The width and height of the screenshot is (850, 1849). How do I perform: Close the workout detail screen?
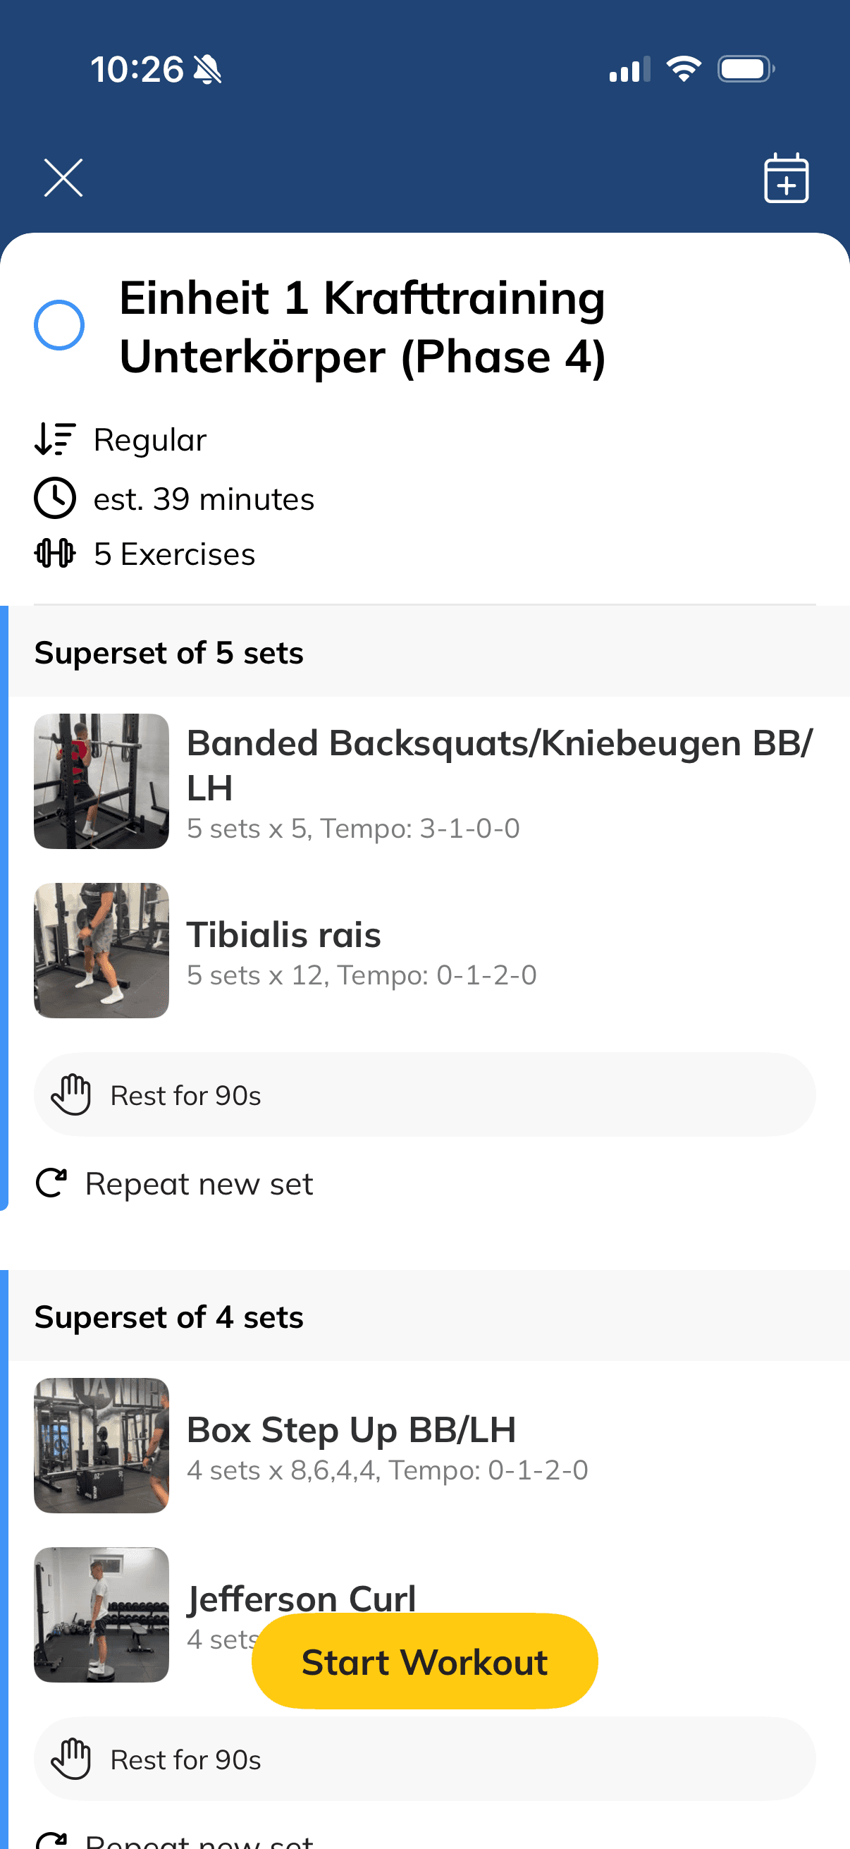pos(63,178)
